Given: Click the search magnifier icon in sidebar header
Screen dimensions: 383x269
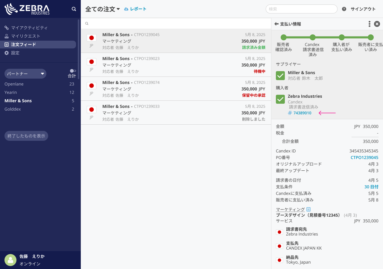Looking at the screenshot, I should [74, 9].
